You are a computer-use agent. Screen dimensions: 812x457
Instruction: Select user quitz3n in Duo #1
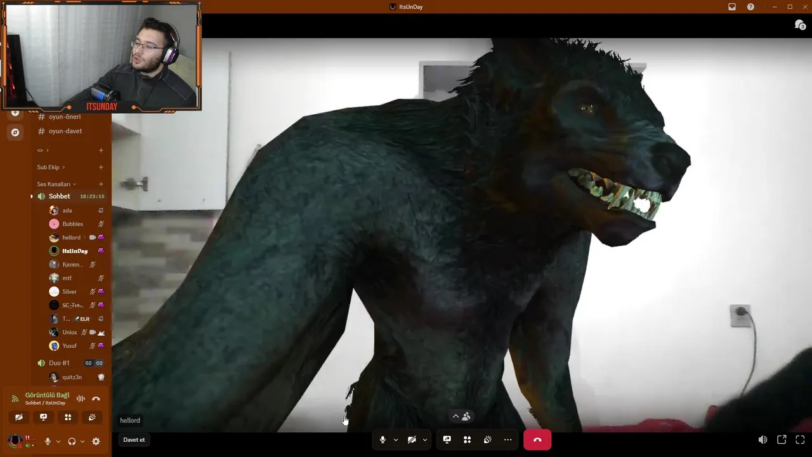pyautogui.click(x=72, y=377)
